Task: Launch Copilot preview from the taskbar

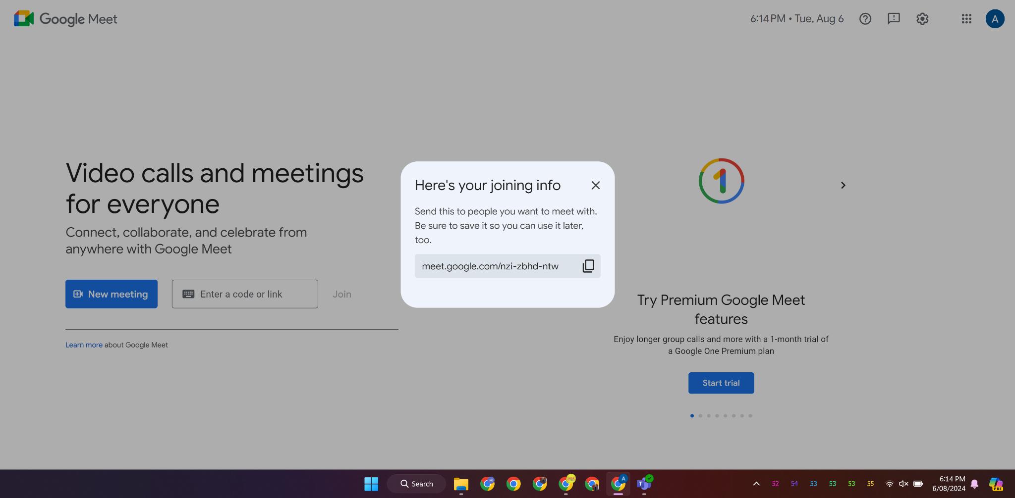Action: coord(996,484)
